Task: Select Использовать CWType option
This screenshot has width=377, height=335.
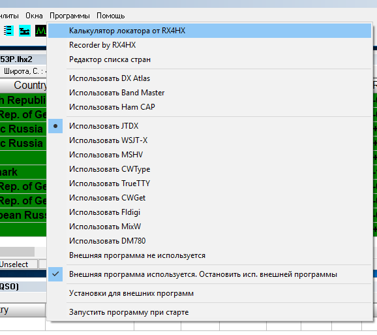Action: tap(209, 169)
